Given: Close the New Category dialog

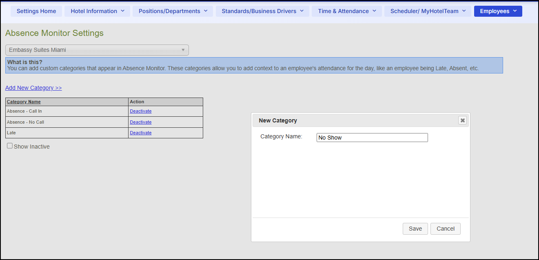Looking at the screenshot, I should 462,120.
